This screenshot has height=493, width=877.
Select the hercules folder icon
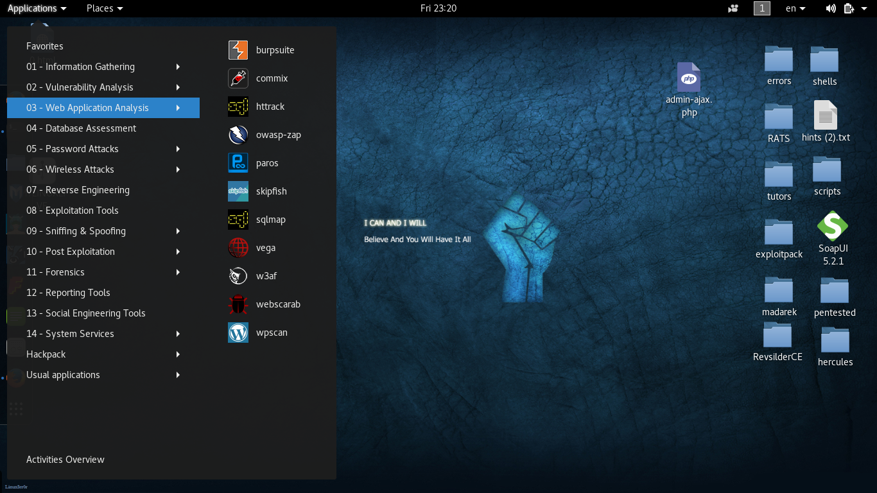point(835,340)
